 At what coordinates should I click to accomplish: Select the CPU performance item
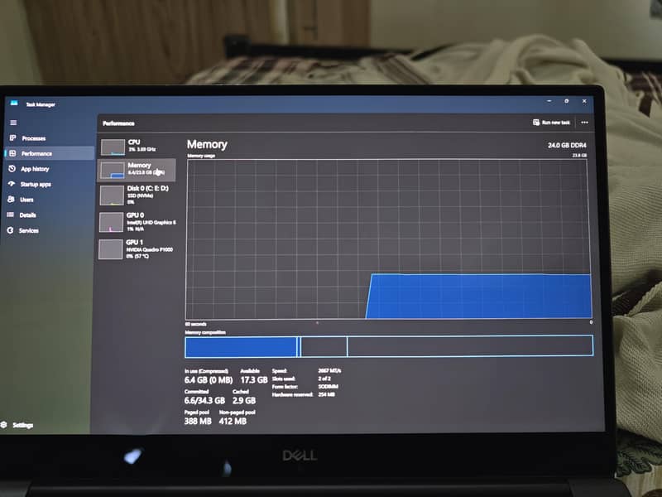(137, 147)
